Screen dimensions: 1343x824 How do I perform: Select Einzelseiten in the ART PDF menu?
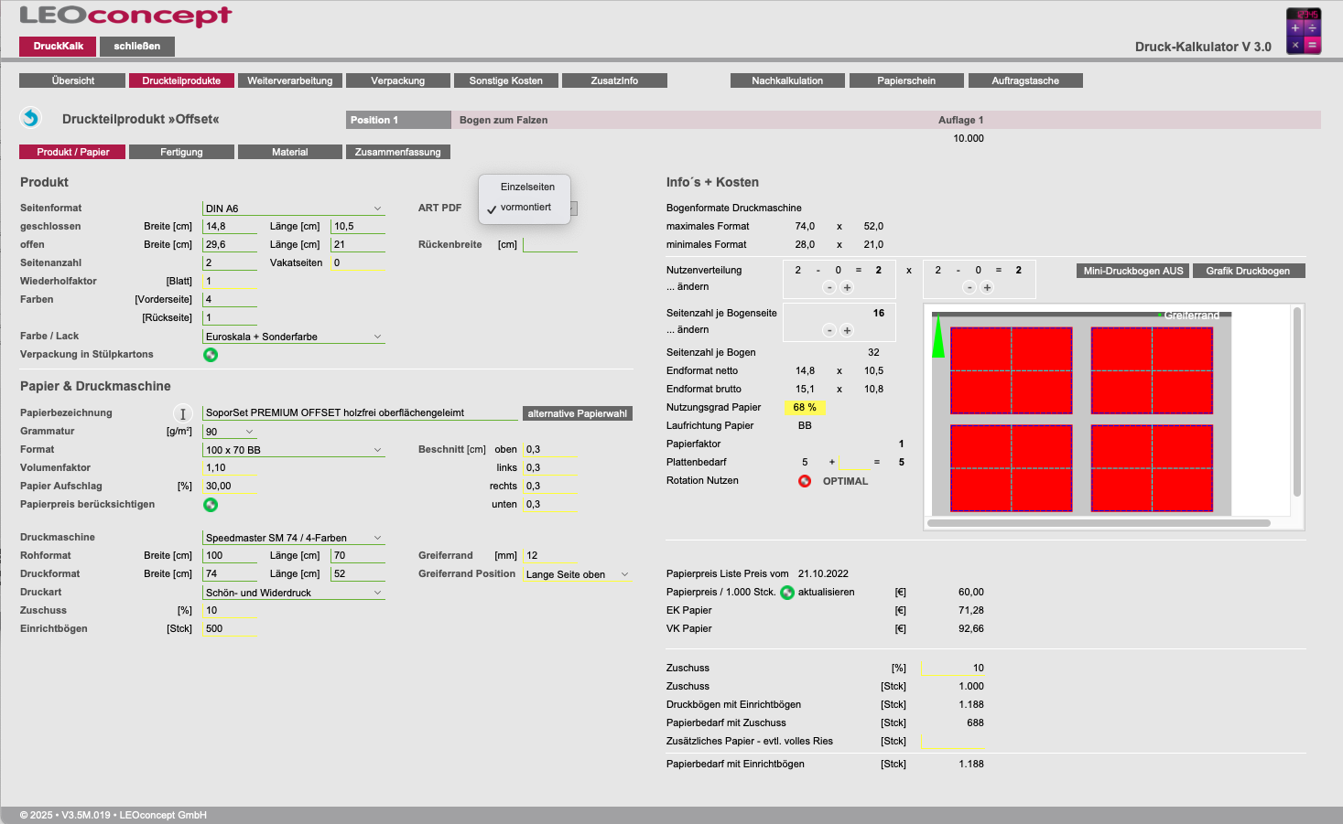pyautogui.click(x=527, y=187)
